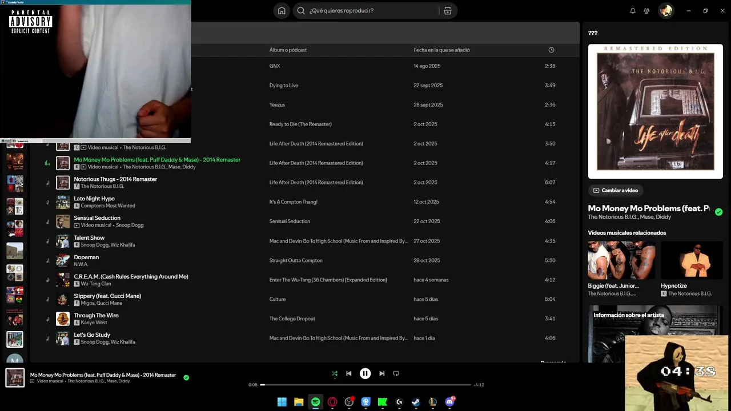Open album 'Dying to Live'

[284, 86]
